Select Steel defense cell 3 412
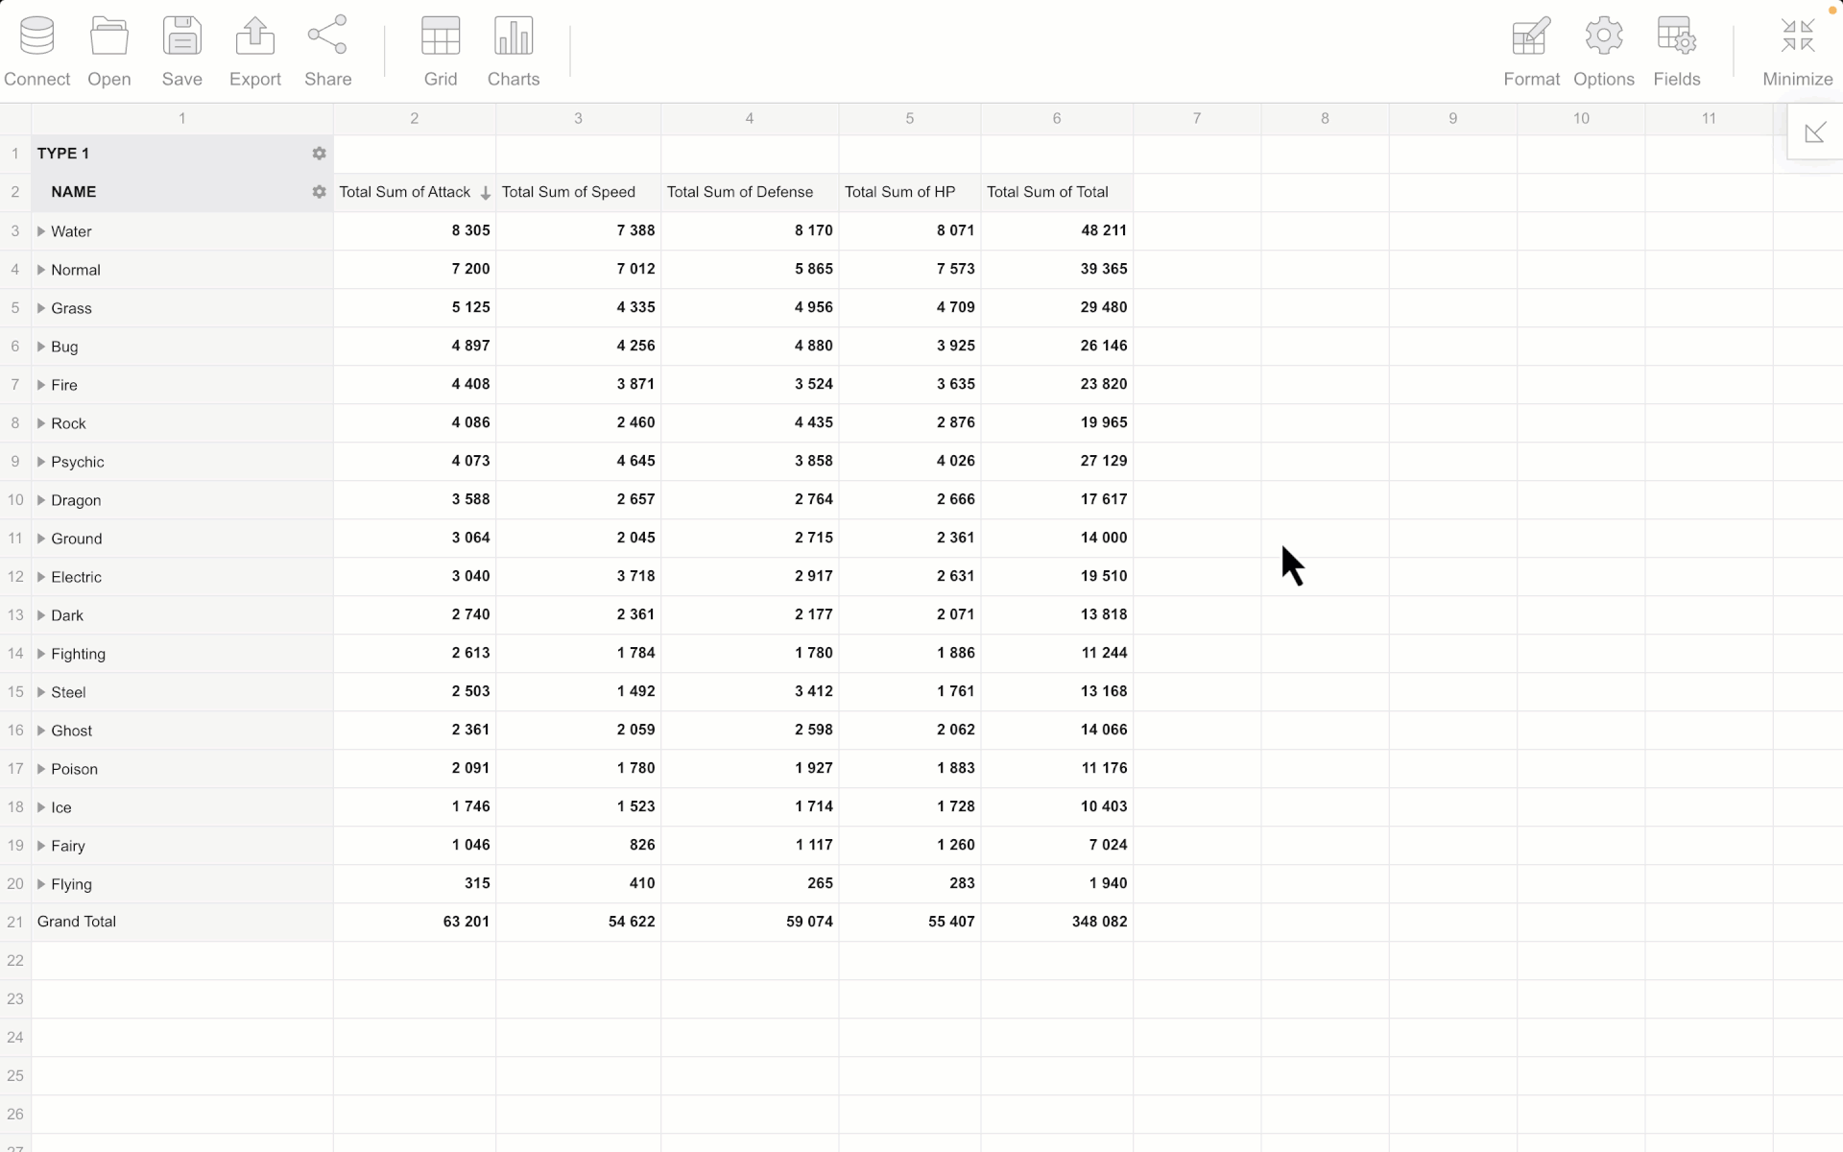The height and width of the screenshot is (1152, 1843). click(x=750, y=691)
